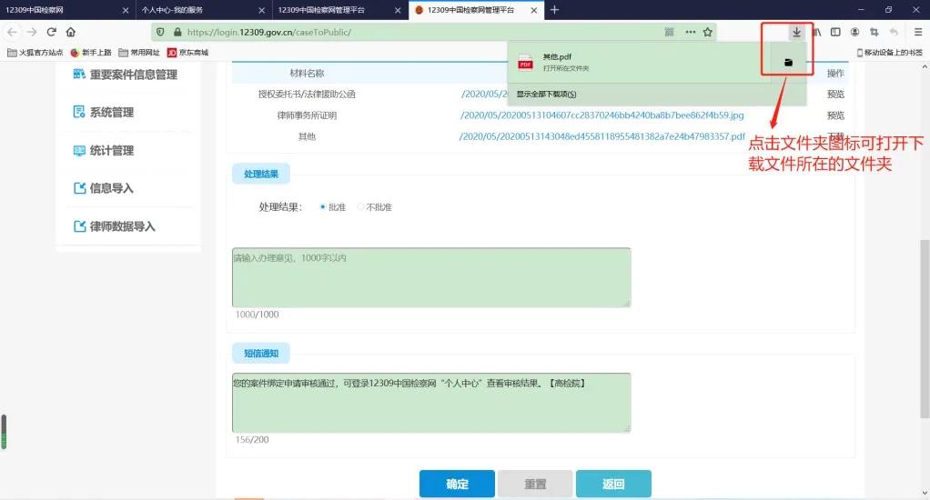The image size is (930, 500).
Task: Open the 律师事务所证明 jpg file link
Action: coord(602,115)
